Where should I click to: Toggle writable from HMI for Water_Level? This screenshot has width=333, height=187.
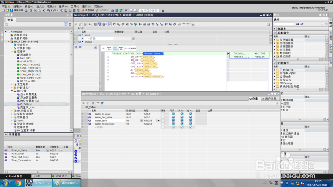tap(182, 121)
